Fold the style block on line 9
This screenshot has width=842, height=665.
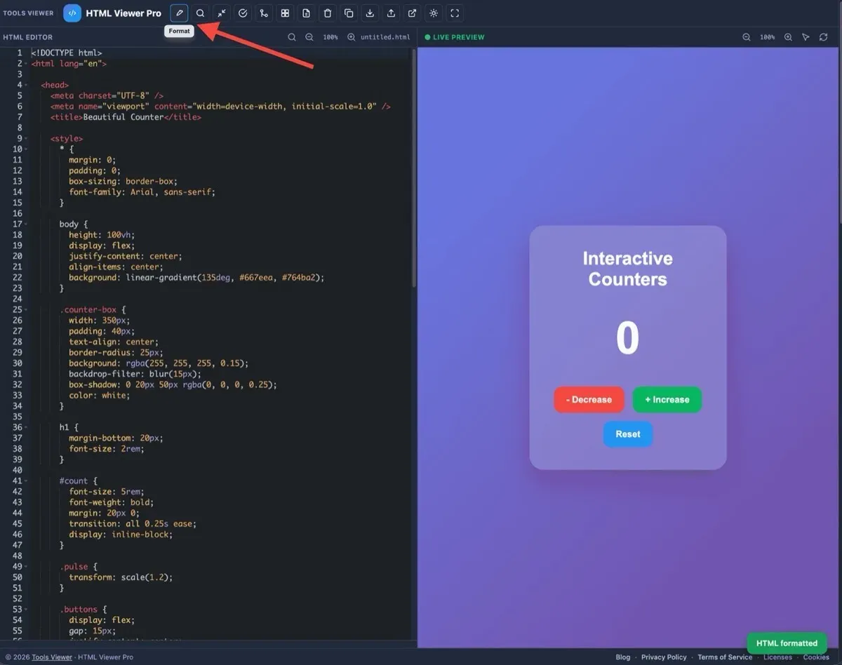27,138
